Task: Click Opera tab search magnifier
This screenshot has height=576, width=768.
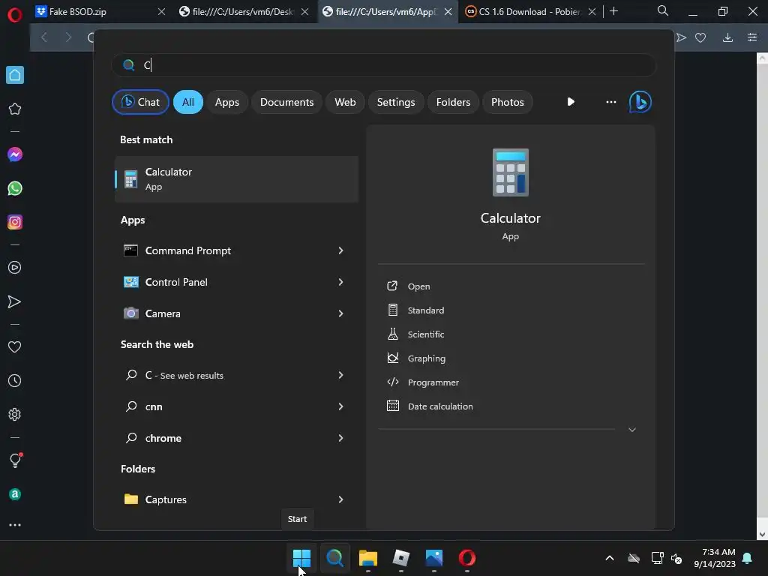Action: (x=663, y=10)
